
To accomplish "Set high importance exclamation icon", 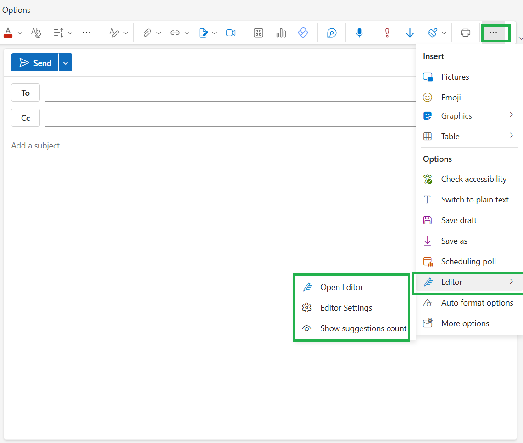I will [x=387, y=33].
